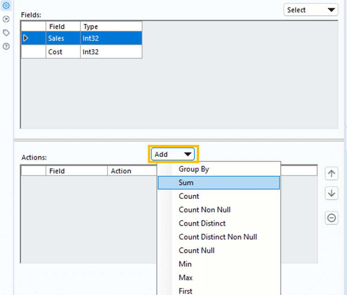
Task: Pick the Count option
Action: tap(189, 196)
